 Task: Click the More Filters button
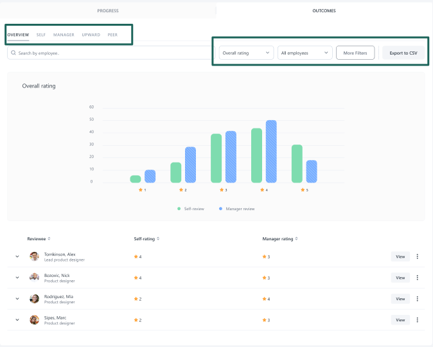click(x=355, y=53)
